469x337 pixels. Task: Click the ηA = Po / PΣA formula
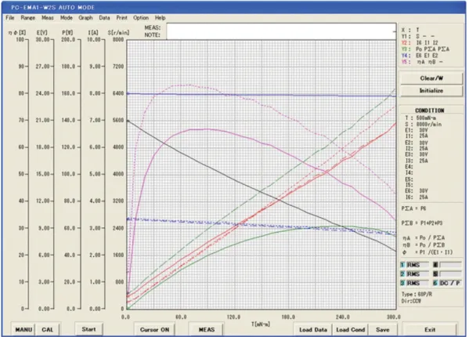click(424, 238)
